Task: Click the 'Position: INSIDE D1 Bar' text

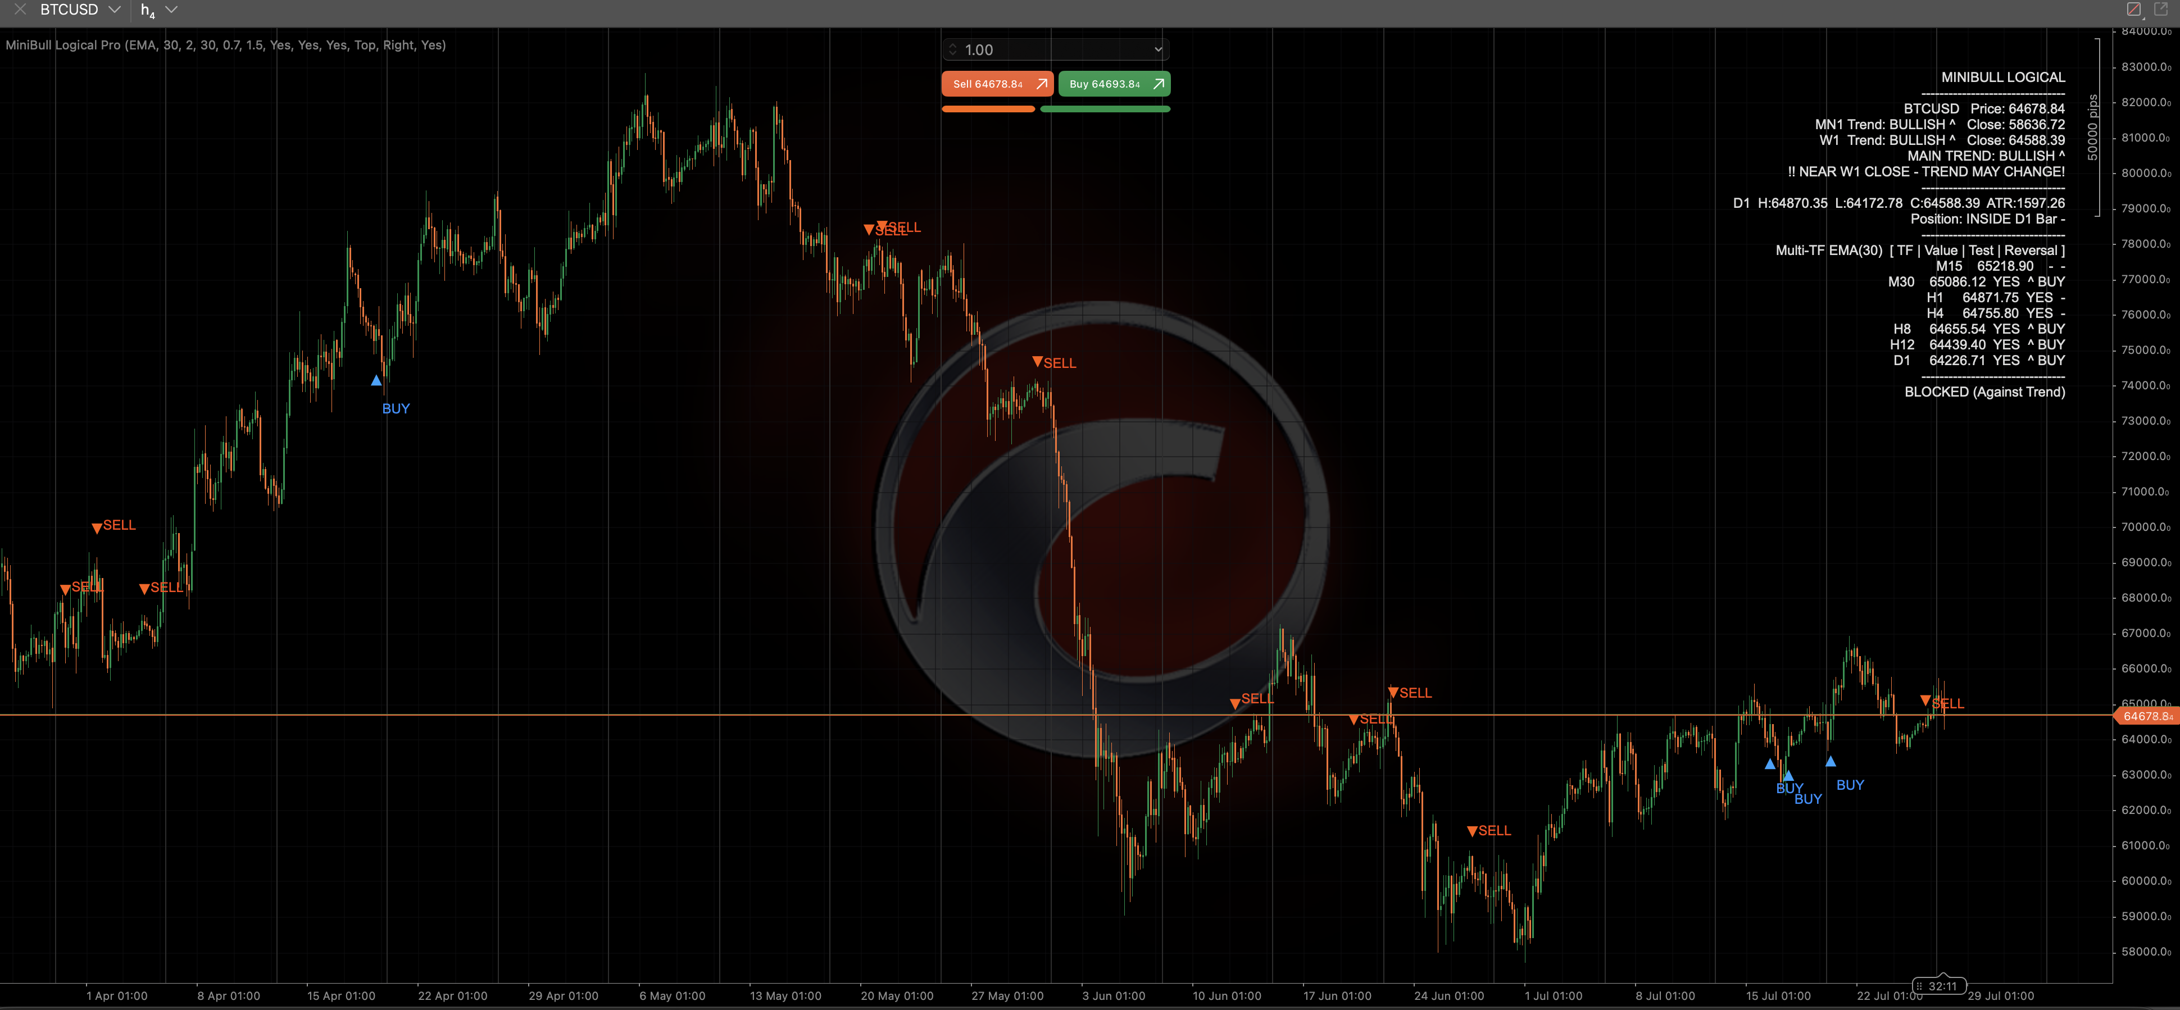Action: point(1987,219)
